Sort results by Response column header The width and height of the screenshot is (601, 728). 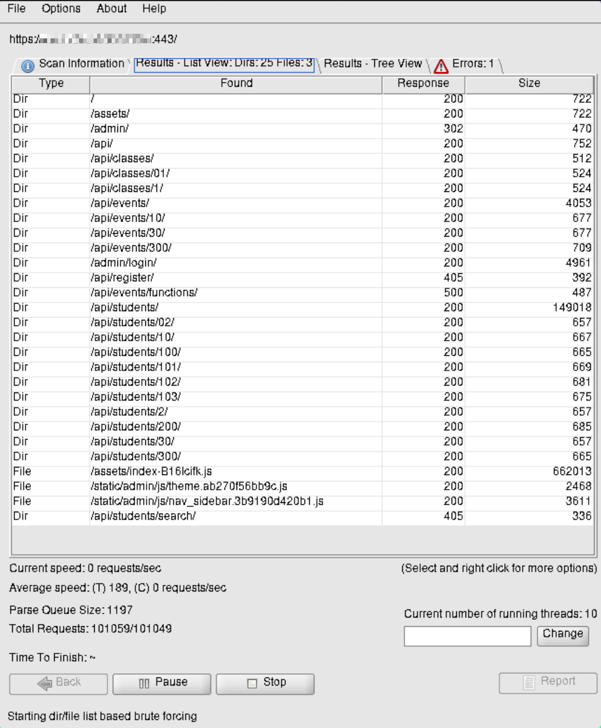click(423, 84)
